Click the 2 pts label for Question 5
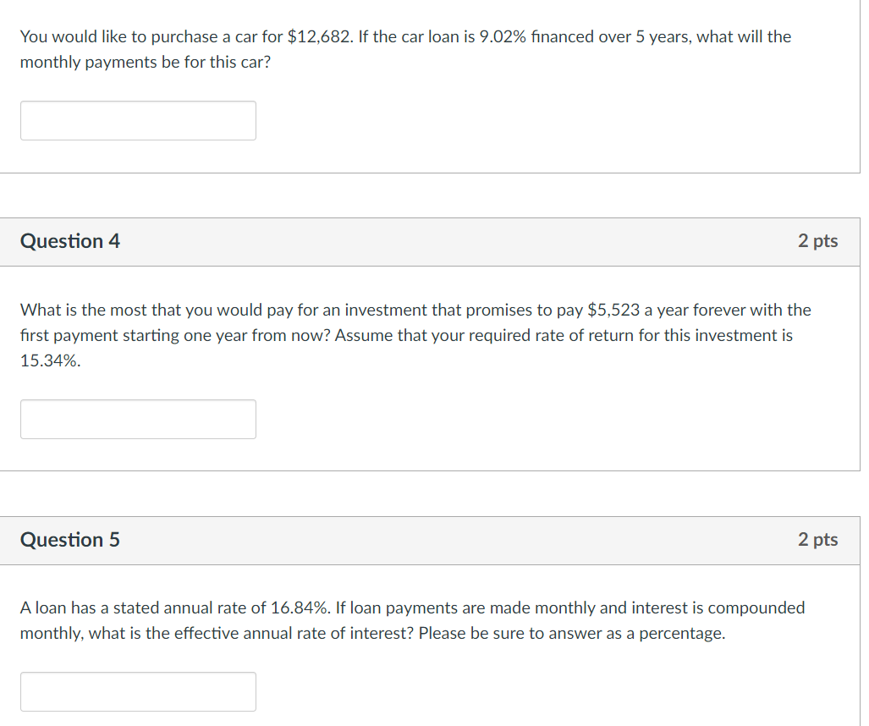 (818, 540)
